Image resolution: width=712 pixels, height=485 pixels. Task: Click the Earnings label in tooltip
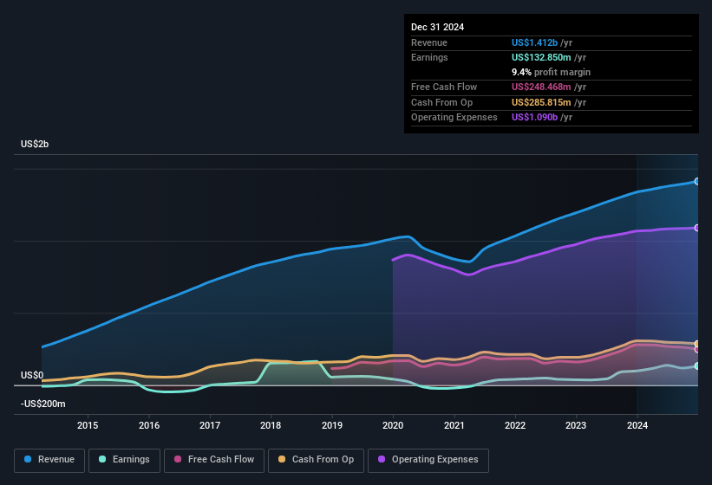[429, 57]
